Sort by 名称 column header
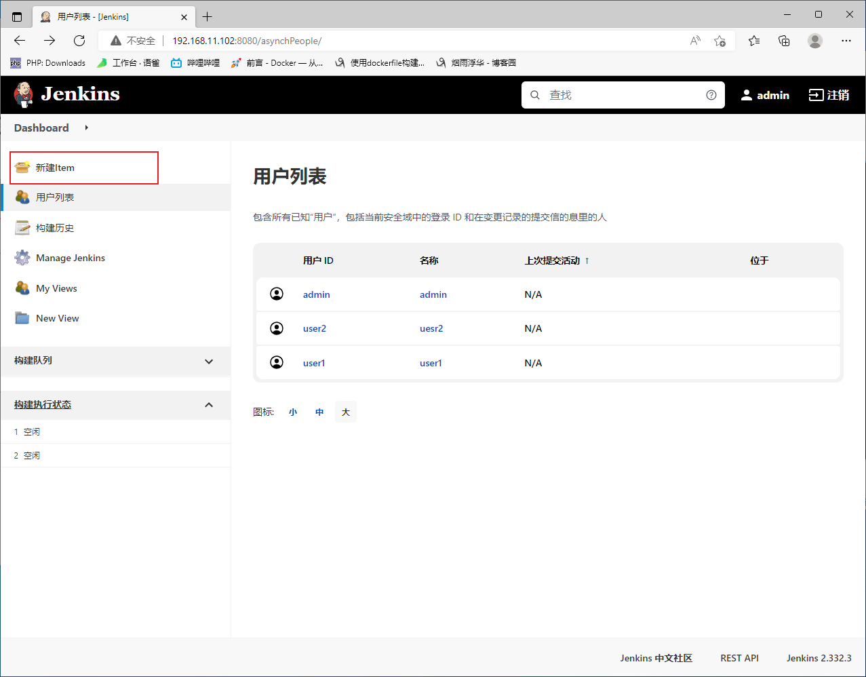This screenshot has height=677, width=866. coord(429,260)
